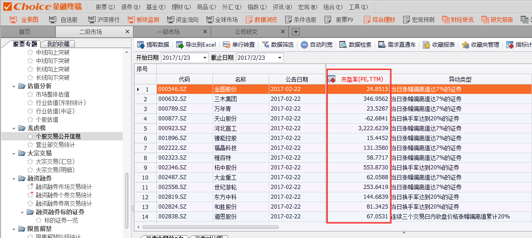Open 标的证券一览 in the tree
532x238 pixels.
coord(61,220)
